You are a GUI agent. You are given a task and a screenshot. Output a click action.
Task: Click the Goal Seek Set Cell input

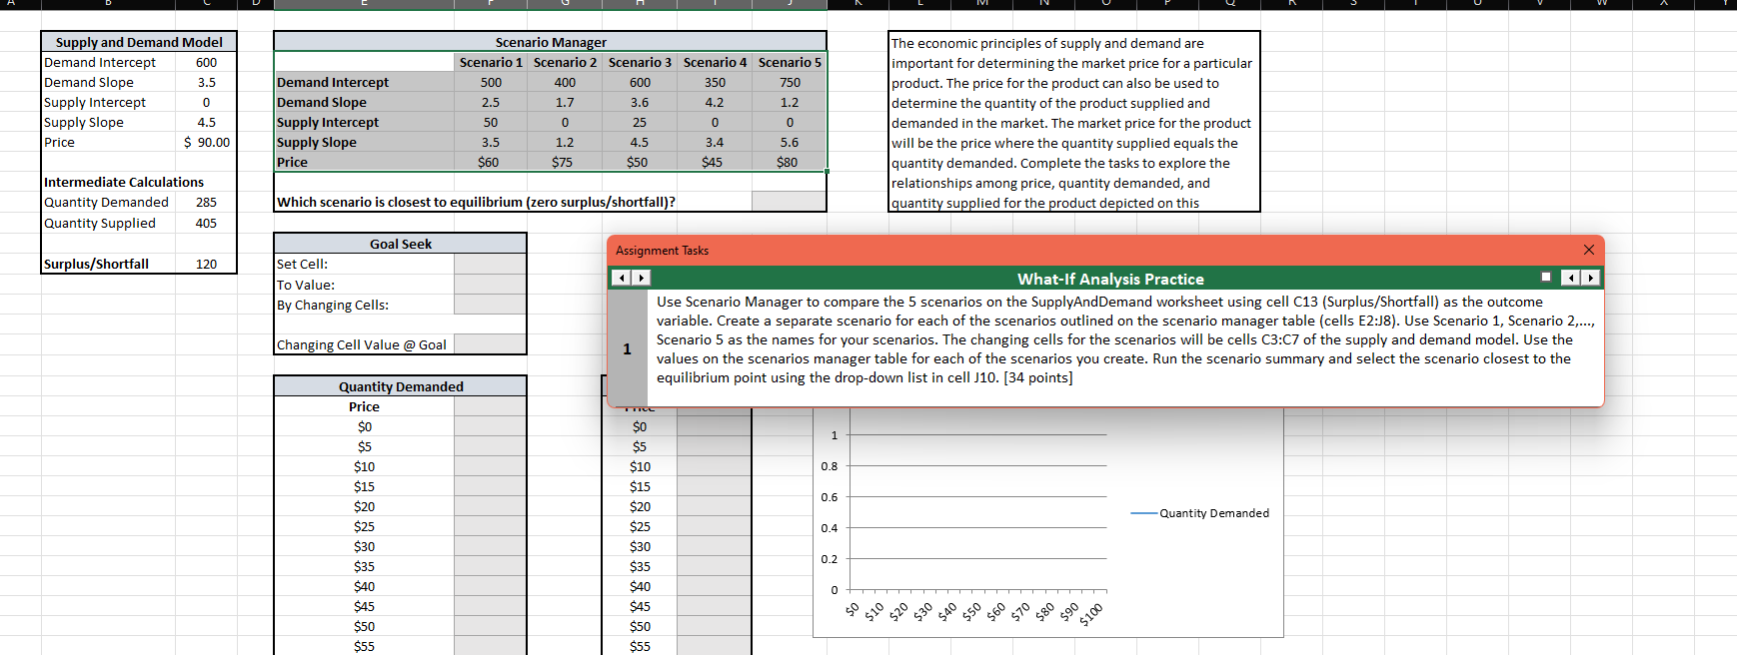[x=490, y=264]
